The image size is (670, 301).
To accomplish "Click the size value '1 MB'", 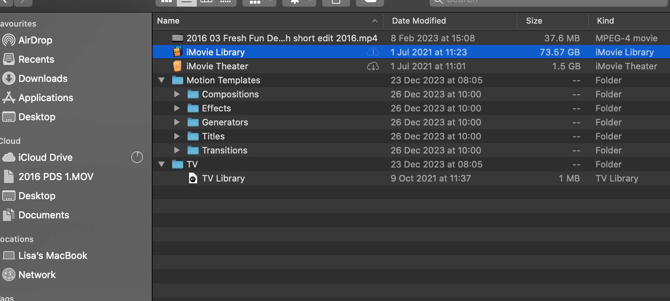I will click(569, 178).
